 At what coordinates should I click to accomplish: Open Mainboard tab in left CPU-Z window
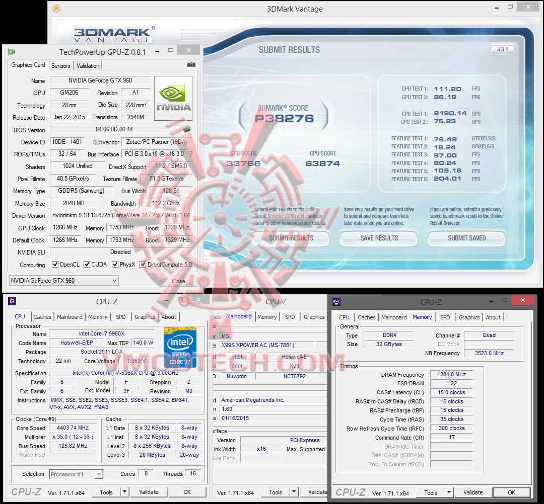pyautogui.click(x=70, y=316)
